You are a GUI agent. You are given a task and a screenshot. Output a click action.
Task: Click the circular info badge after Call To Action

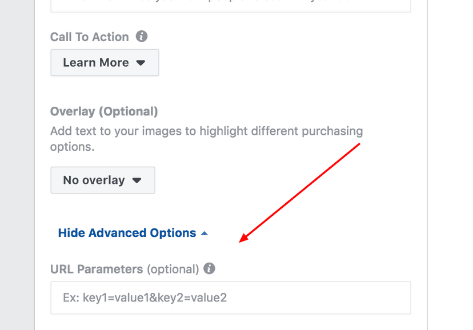click(x=142, y=37)
